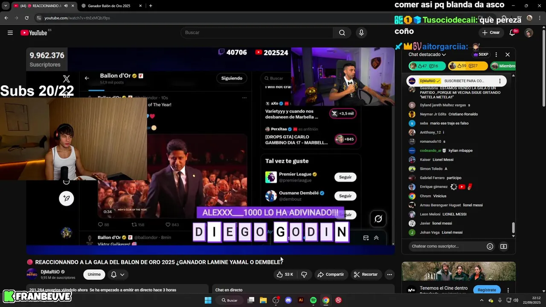Open the Windows Start menu
This screenshot has width=546, height=307.
pos(208,300)
